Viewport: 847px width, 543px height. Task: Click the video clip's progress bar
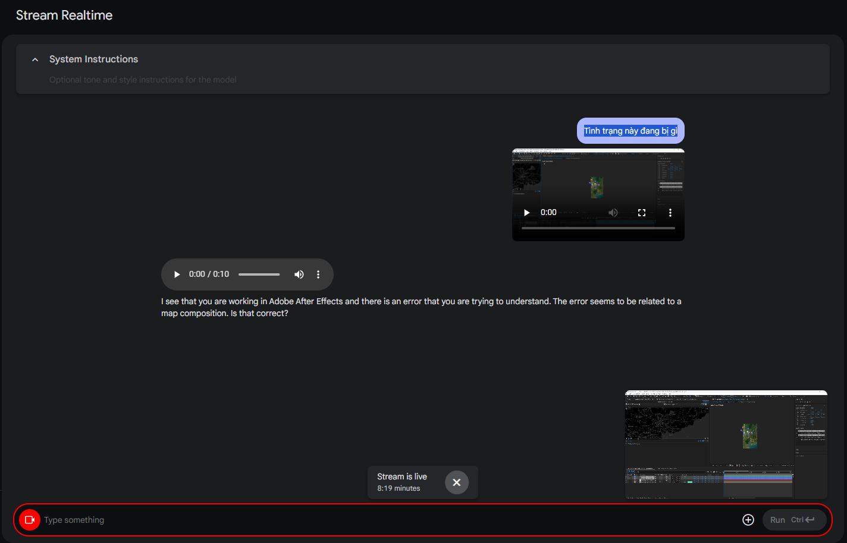click(598, 228)
